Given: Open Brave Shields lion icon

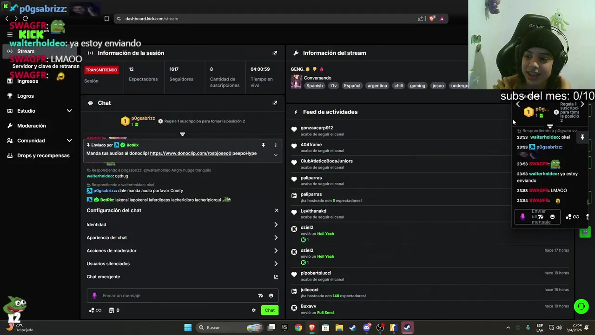Looking at the screenshot, I should (x=432, y=19).
